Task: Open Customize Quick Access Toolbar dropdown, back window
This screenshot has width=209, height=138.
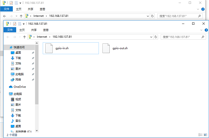Action: tap(20, 3)
